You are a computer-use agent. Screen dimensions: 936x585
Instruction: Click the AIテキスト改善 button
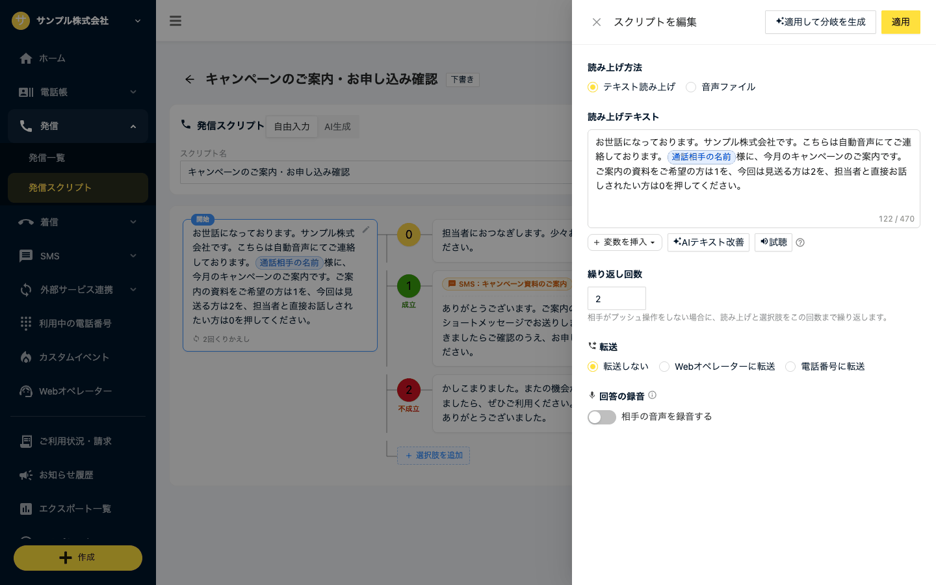(708, 242)
